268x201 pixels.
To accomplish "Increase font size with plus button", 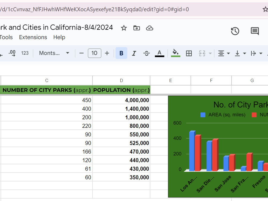I will click(107, 53).
